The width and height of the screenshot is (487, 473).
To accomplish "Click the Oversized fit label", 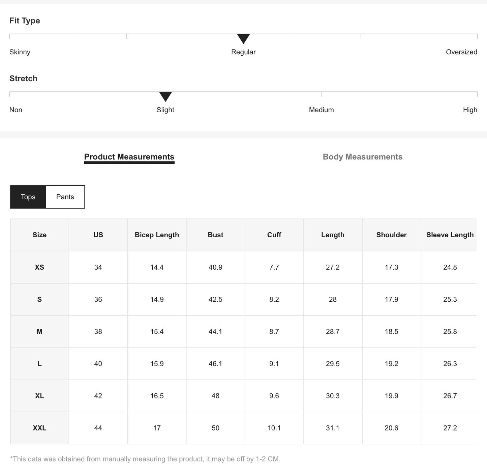I will click(x=461, y=52).
